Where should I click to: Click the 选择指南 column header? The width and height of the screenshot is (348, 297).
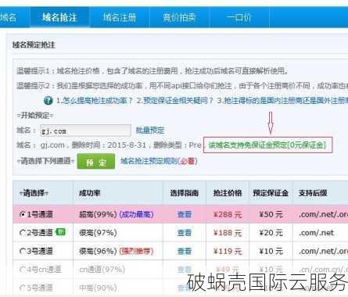click(185, 193)
